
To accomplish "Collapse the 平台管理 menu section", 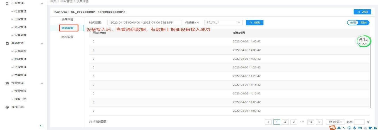I will 42,3.
